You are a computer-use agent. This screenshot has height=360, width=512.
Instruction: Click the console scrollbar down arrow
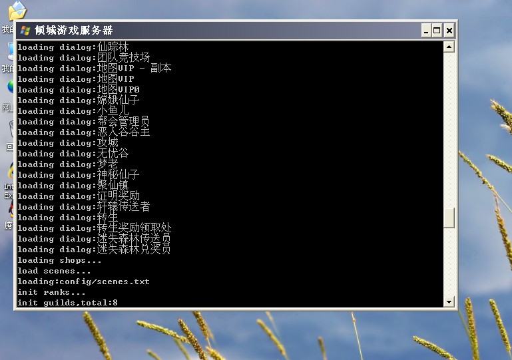click(x=449, y=302)
